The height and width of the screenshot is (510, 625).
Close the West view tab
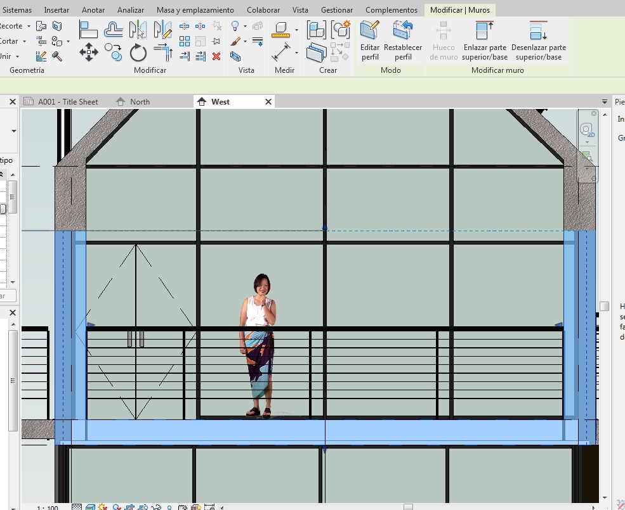click(x=268, y=101)
